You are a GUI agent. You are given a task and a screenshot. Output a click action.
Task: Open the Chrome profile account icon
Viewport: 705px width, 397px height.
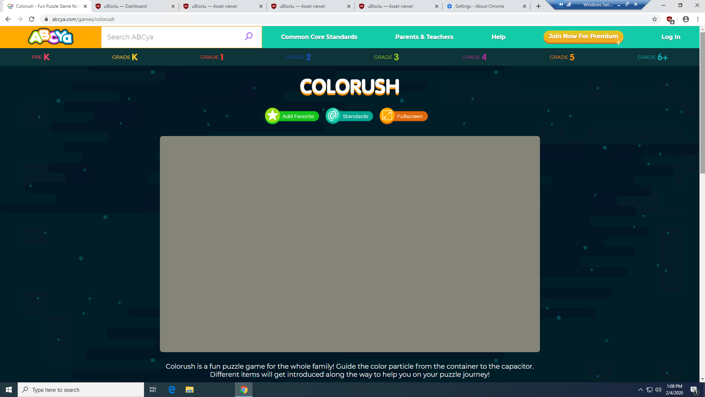(686, 19)
